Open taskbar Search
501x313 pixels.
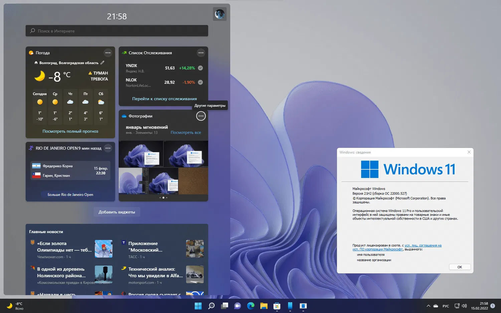tap(211, 306)
